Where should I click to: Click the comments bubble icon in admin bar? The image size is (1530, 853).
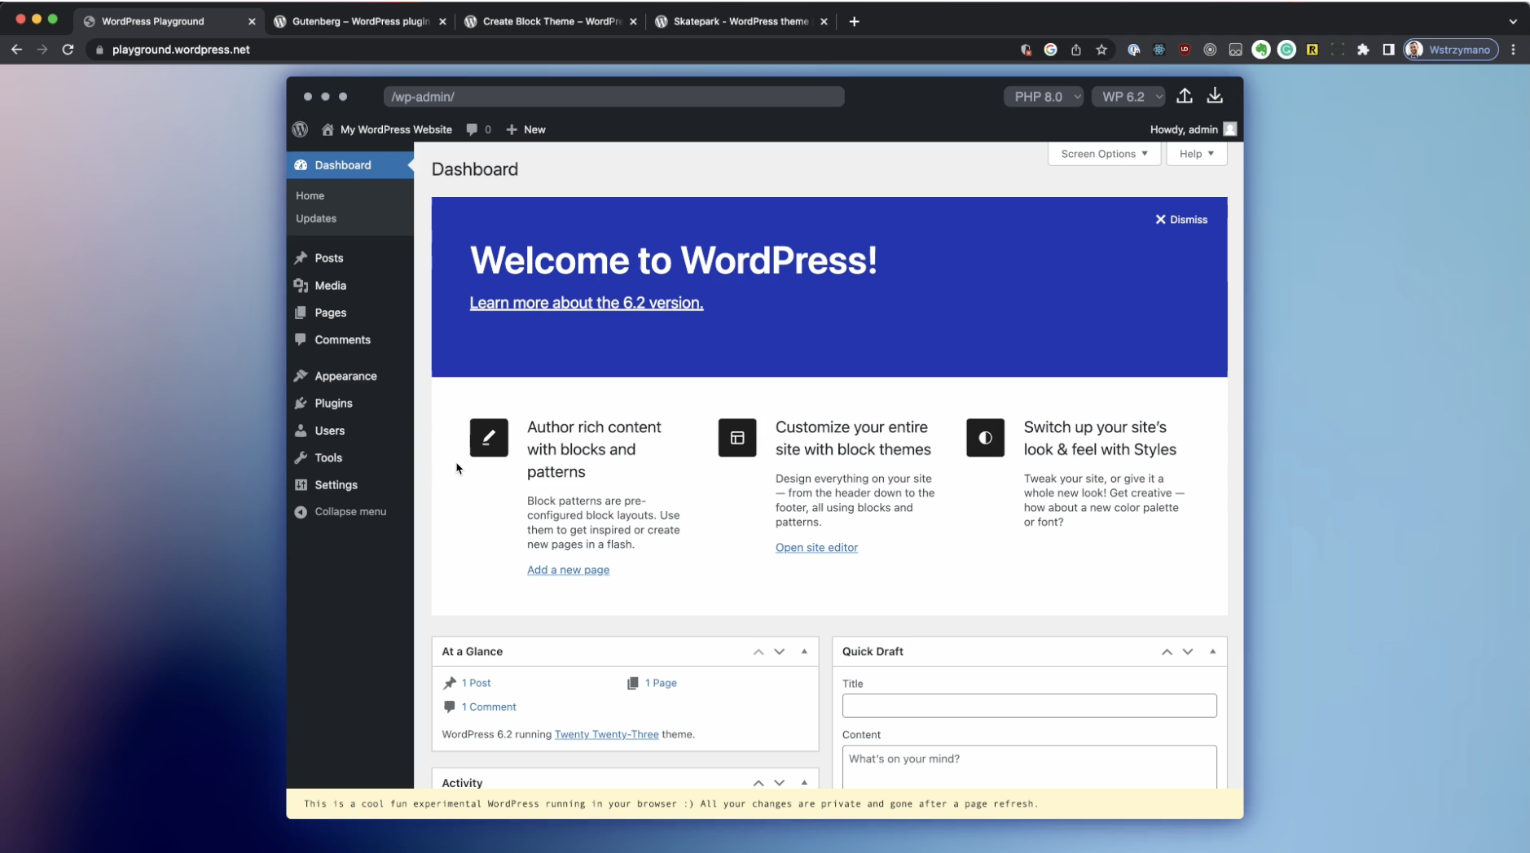pos(472,129)
